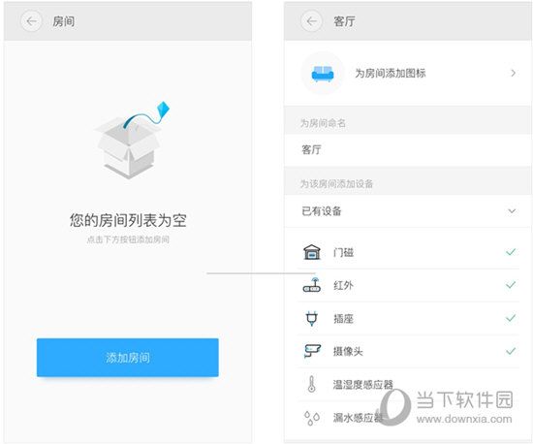Select the 温湿度感应器 device label

tap(363, 385)
